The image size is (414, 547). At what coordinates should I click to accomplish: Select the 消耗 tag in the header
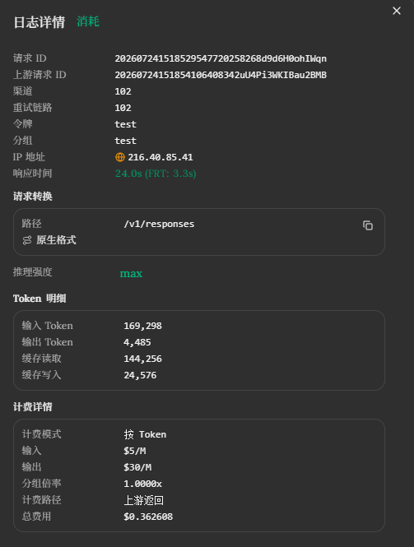[x=88, y=21]
